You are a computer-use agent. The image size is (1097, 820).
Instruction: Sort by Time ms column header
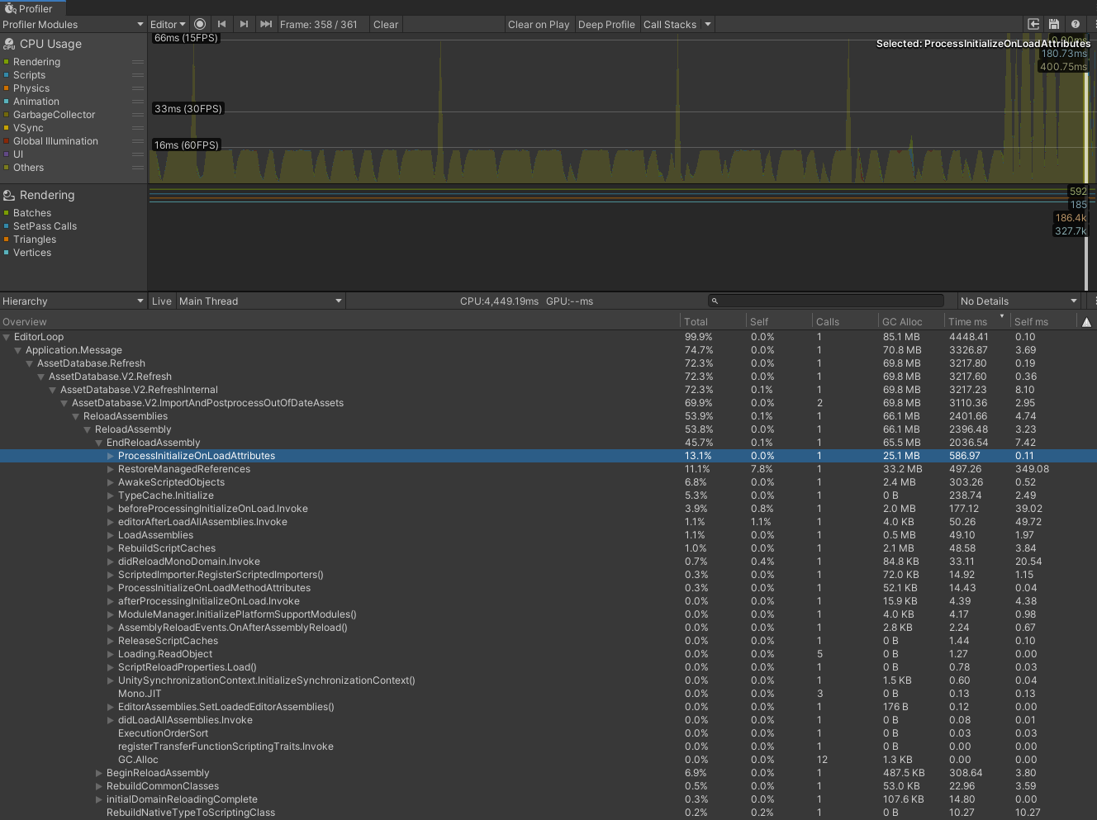(x=968, y=322)
